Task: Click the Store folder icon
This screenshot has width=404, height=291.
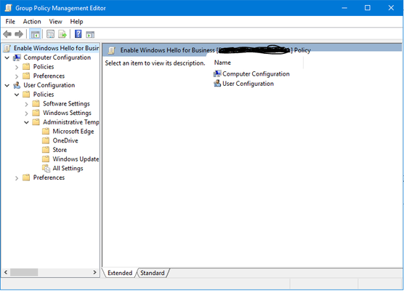Action: click(46, 150)
